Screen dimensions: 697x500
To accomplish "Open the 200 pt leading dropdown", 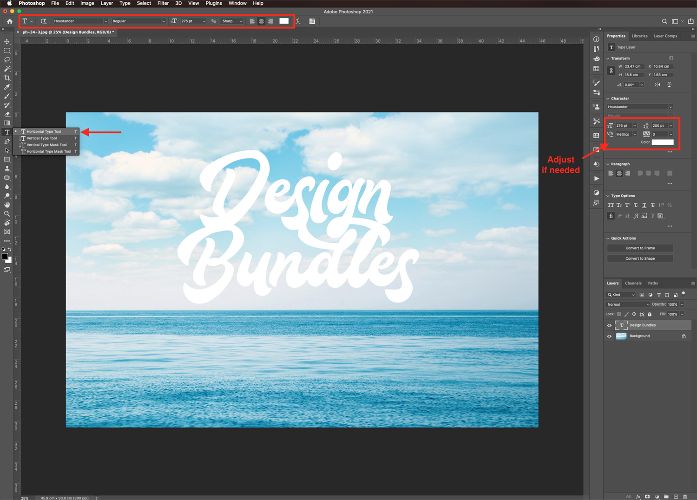I will [671, 125].
